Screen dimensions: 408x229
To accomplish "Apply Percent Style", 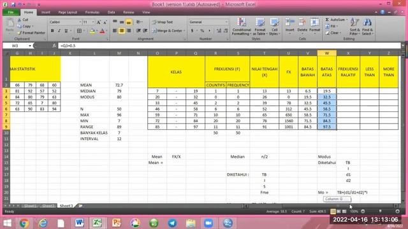I will pyautogui.click(x=202, y=31).
